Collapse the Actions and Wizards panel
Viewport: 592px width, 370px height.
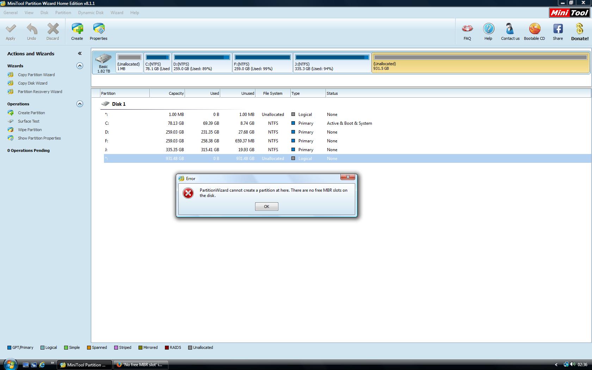point(80,54)
